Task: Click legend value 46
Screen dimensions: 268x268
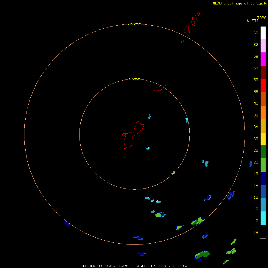Action: [x=256, y=91]
